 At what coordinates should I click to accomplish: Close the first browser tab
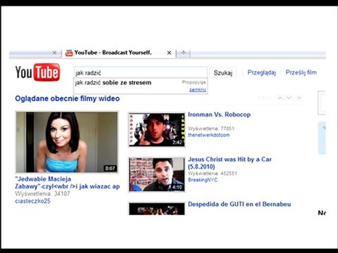[54, 53]
